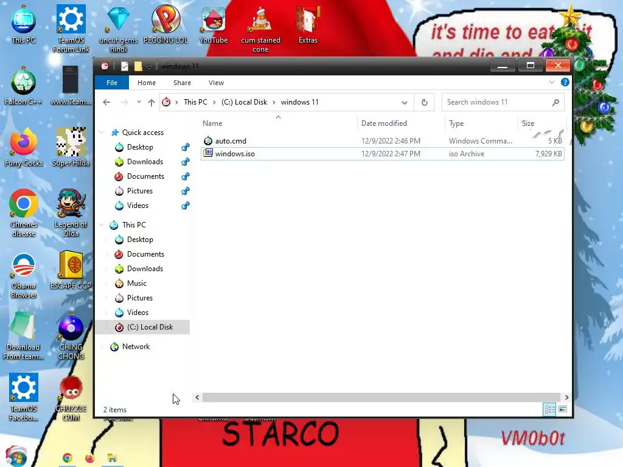Sort files by Size column
Screen dimensions: 623x467
(x=541, y=123)
